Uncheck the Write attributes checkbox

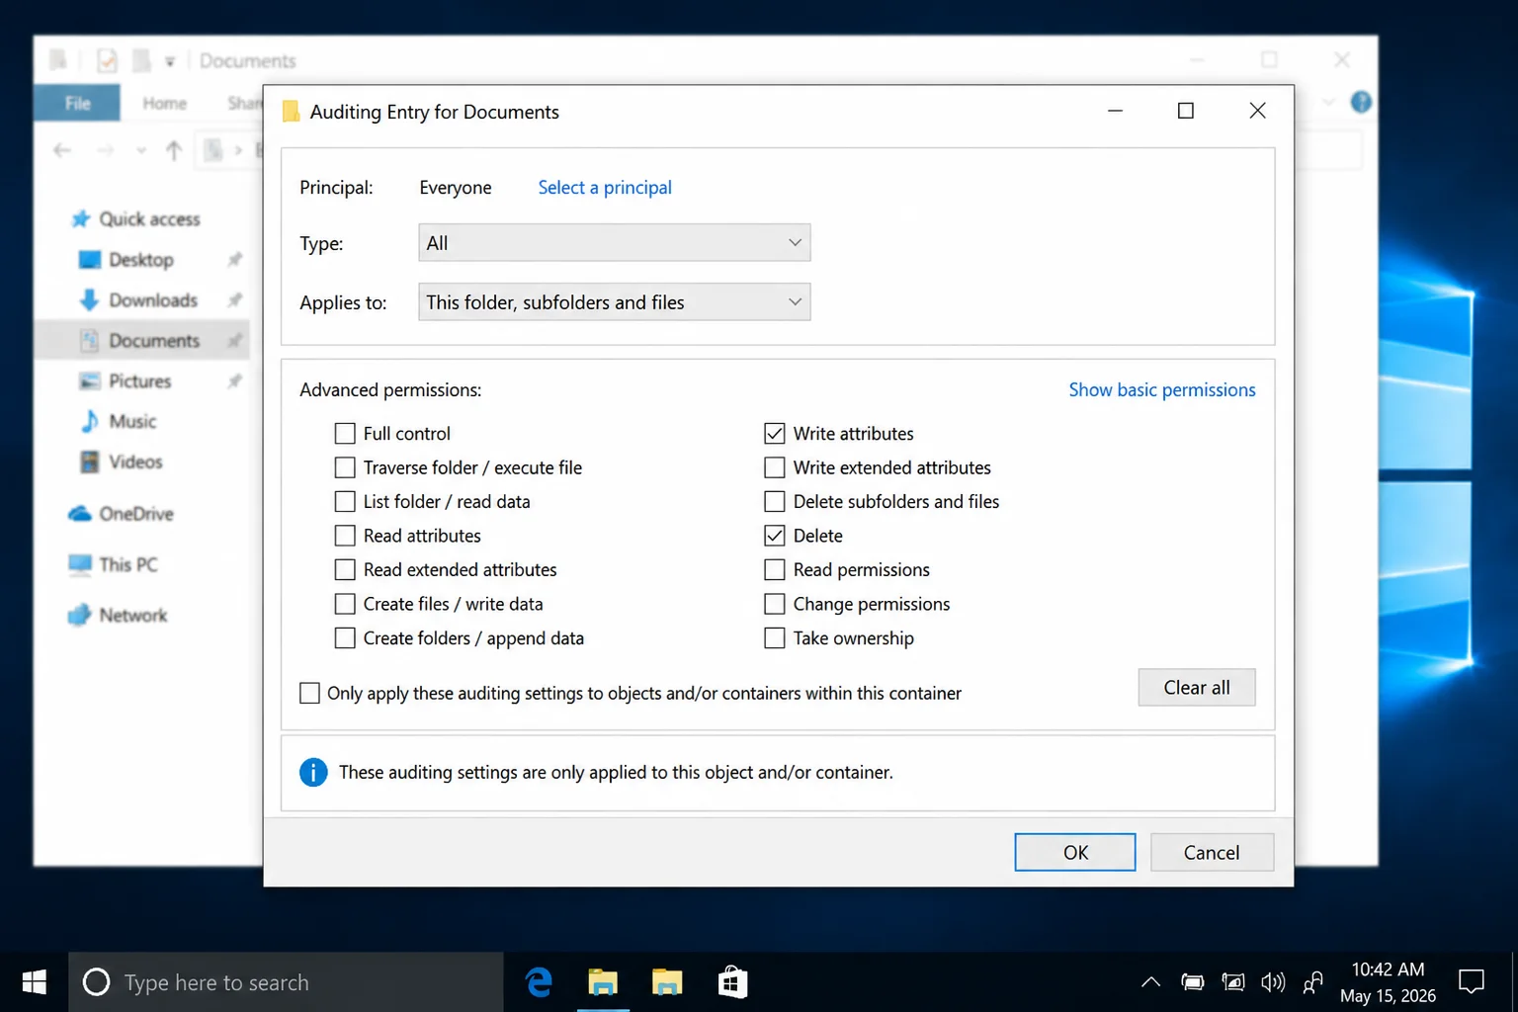775,433
